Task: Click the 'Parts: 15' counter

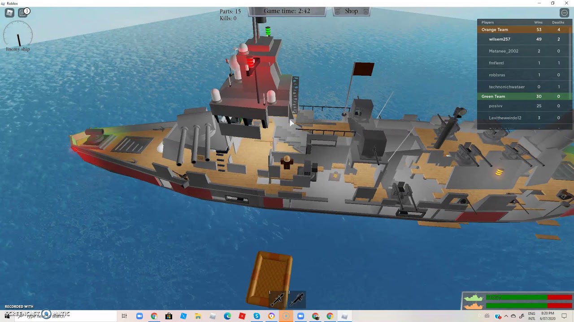Action: pos(230,11)
